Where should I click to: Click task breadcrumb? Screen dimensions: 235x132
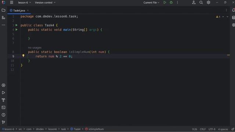click(x=64, y=129)
